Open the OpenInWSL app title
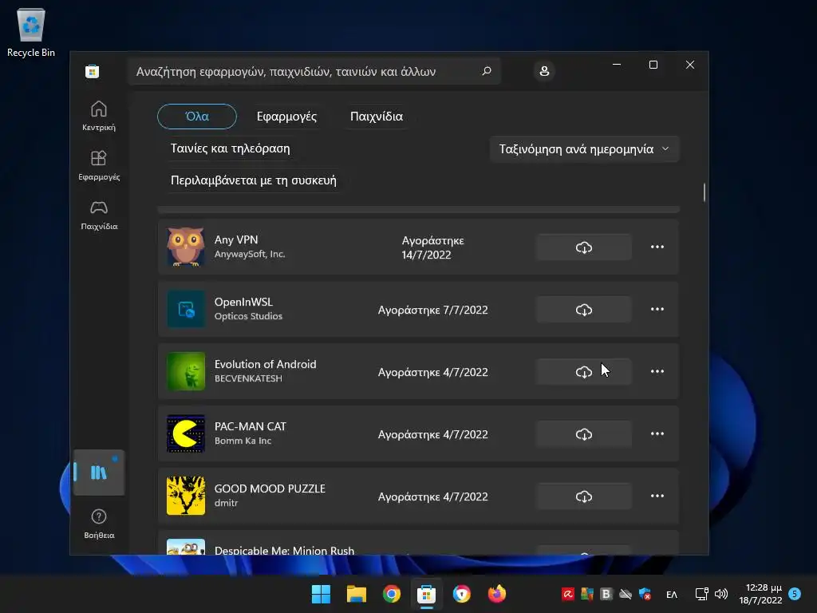Image resolution: width=817 pixels, height=613 pixels. click(x=243, y=302)
